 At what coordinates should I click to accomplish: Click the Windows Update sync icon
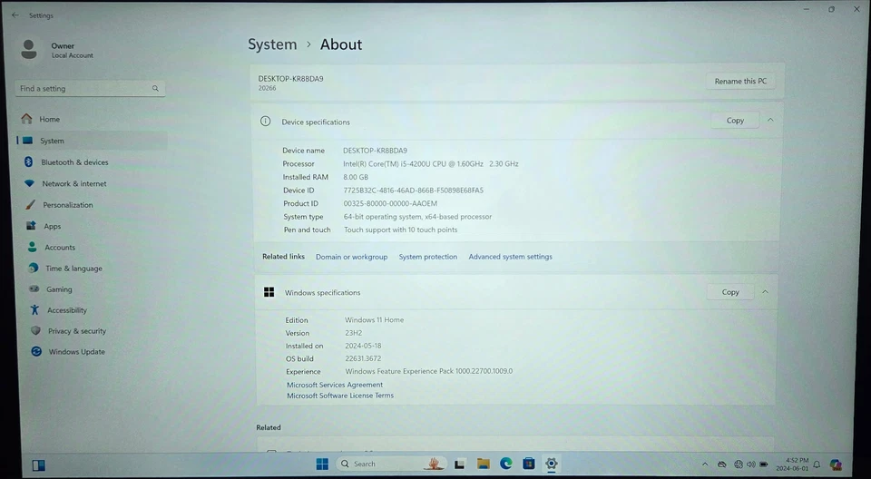(x=36, y=351)
